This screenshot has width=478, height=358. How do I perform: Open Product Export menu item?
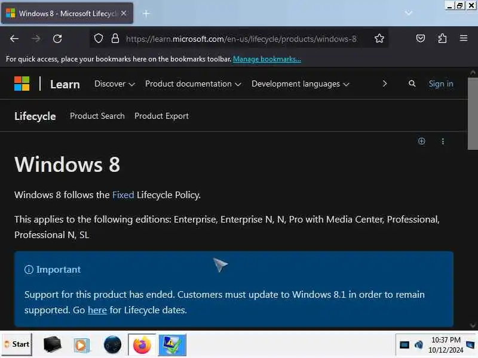point(161,116)
